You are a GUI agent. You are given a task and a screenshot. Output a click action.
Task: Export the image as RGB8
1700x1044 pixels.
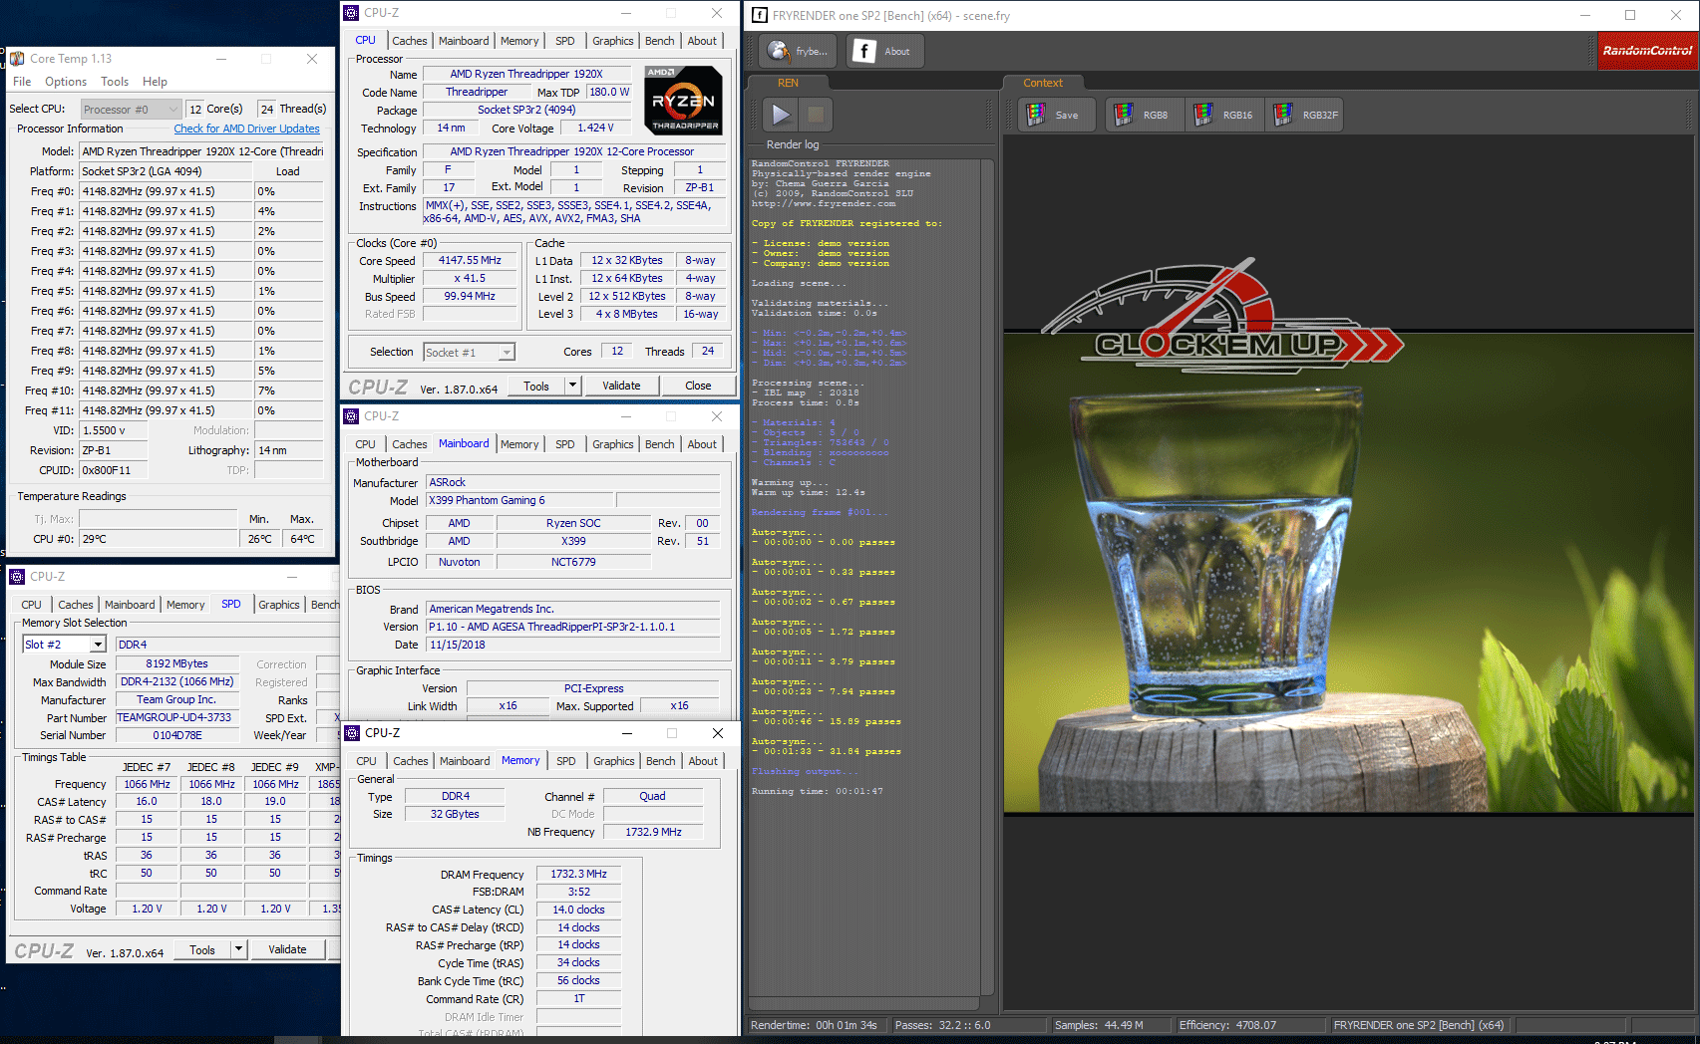tap(1143, 116)
